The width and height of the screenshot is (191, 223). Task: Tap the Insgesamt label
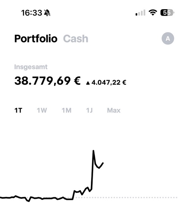31,67
